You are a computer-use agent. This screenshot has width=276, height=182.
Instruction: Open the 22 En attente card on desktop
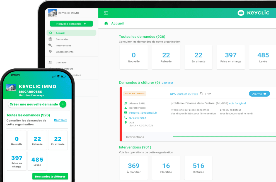point(198,57)
